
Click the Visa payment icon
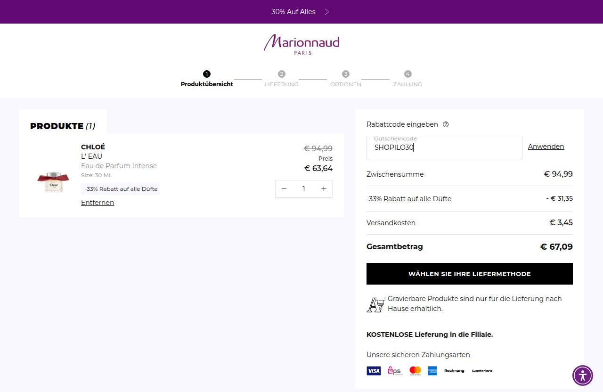(x=374, y=371)
